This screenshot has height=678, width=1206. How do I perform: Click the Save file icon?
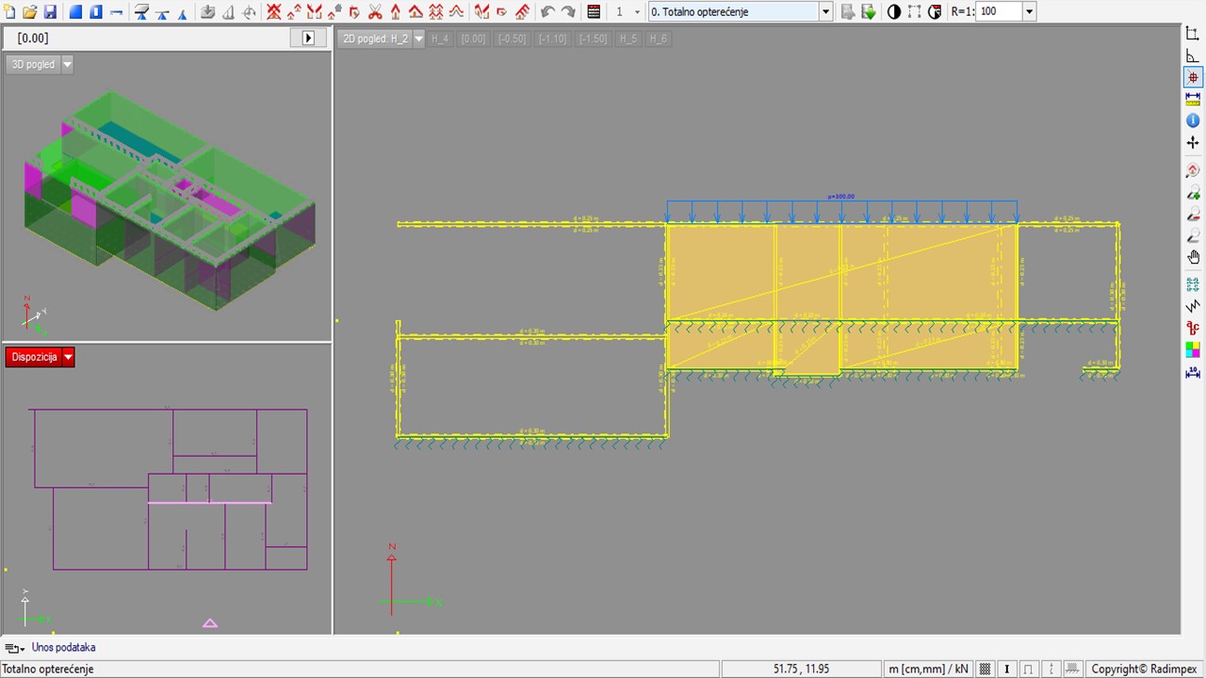50,12
